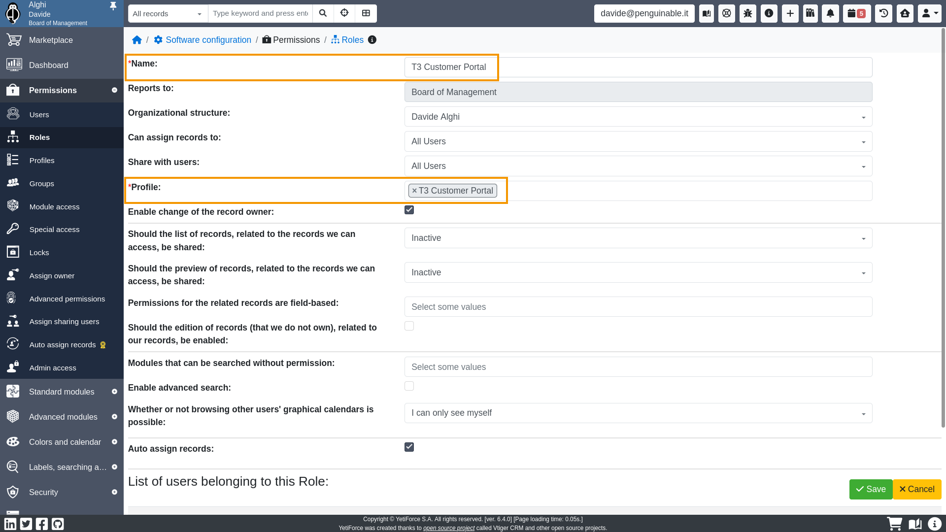Image resolution: width=946 pixels, height=532 pixels.
Task: Uncheck Enable change of the record owner
Action: click(x=409, y=210)
